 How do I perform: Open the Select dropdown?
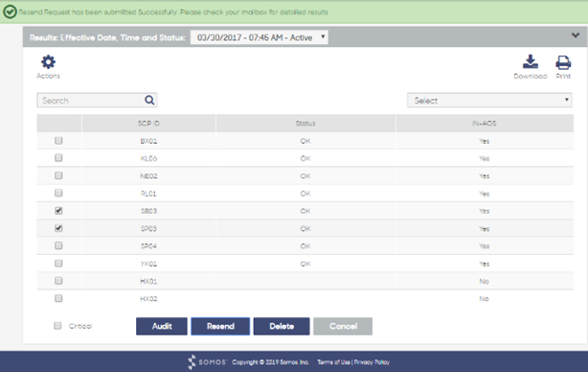click(489, 101)
